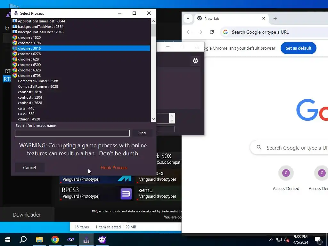Open the Downloader section in RTC launcher

tap(27, 215)
